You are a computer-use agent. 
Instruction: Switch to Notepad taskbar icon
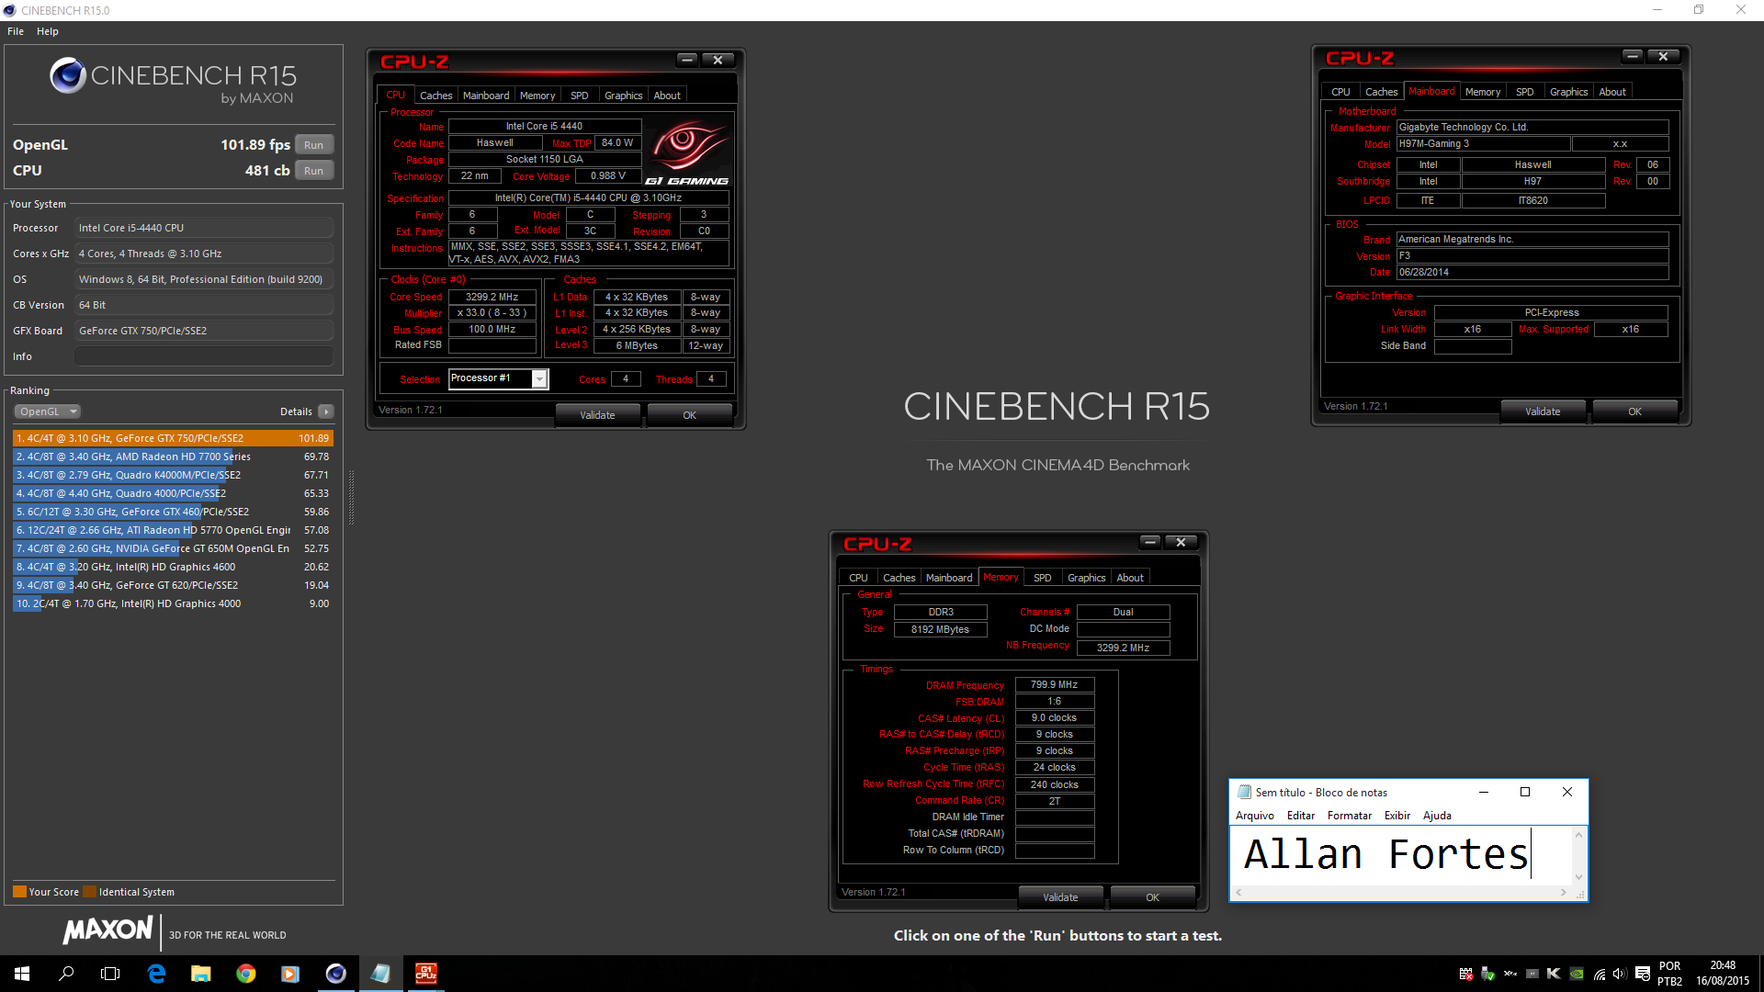(380, 974)
